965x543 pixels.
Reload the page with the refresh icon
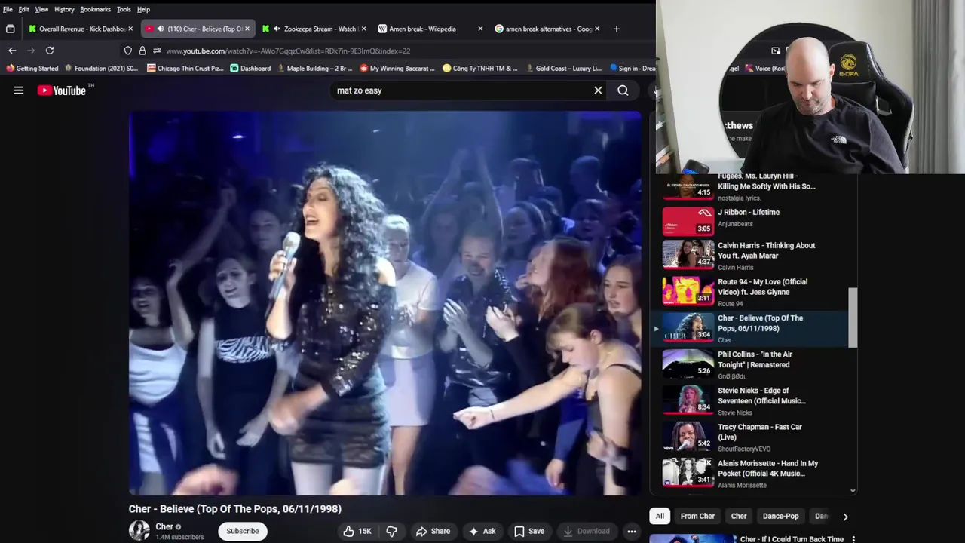tap(50, 51)
